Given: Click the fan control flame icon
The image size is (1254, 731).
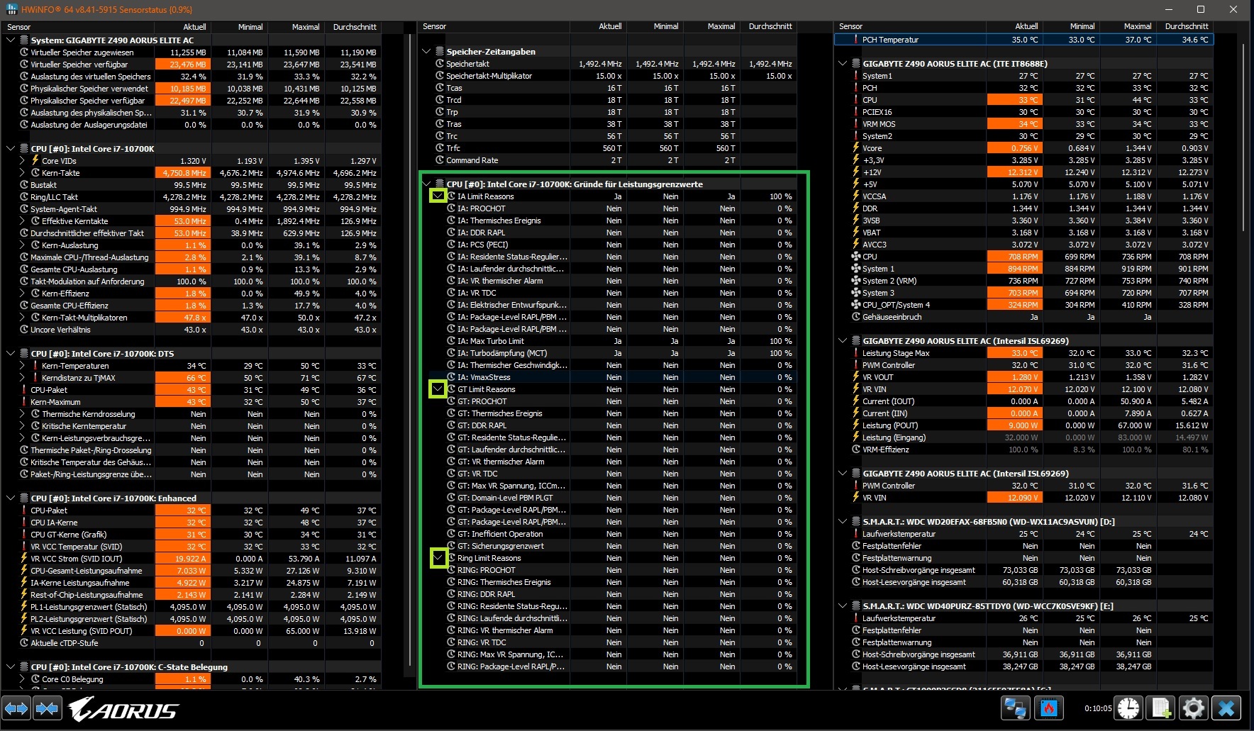Looking at the screenshot, I should pos(1049,708).
